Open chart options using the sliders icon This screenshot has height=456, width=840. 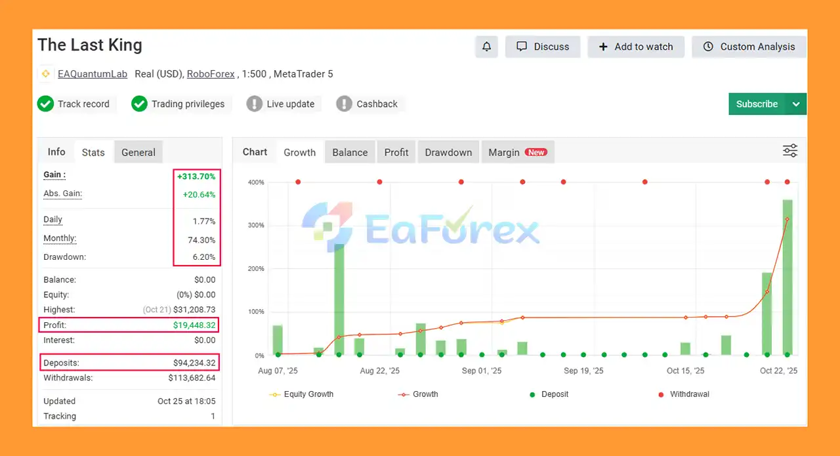tap(789, 150)
